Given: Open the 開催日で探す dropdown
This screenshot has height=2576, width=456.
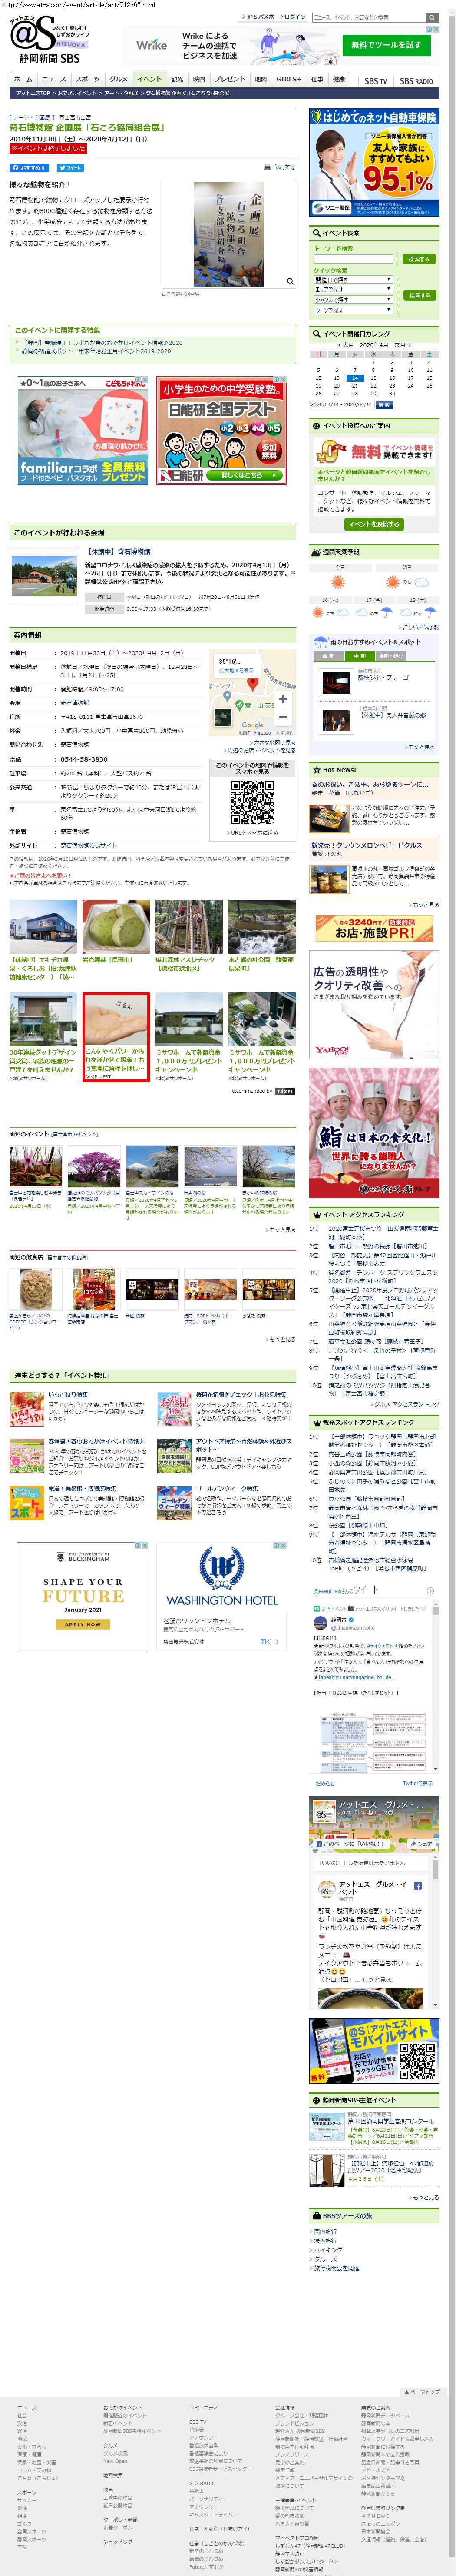Looking at the screenshot, I should 352,280.
